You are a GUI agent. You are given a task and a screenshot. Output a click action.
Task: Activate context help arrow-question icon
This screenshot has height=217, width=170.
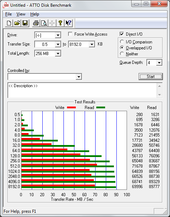[68, 23]
